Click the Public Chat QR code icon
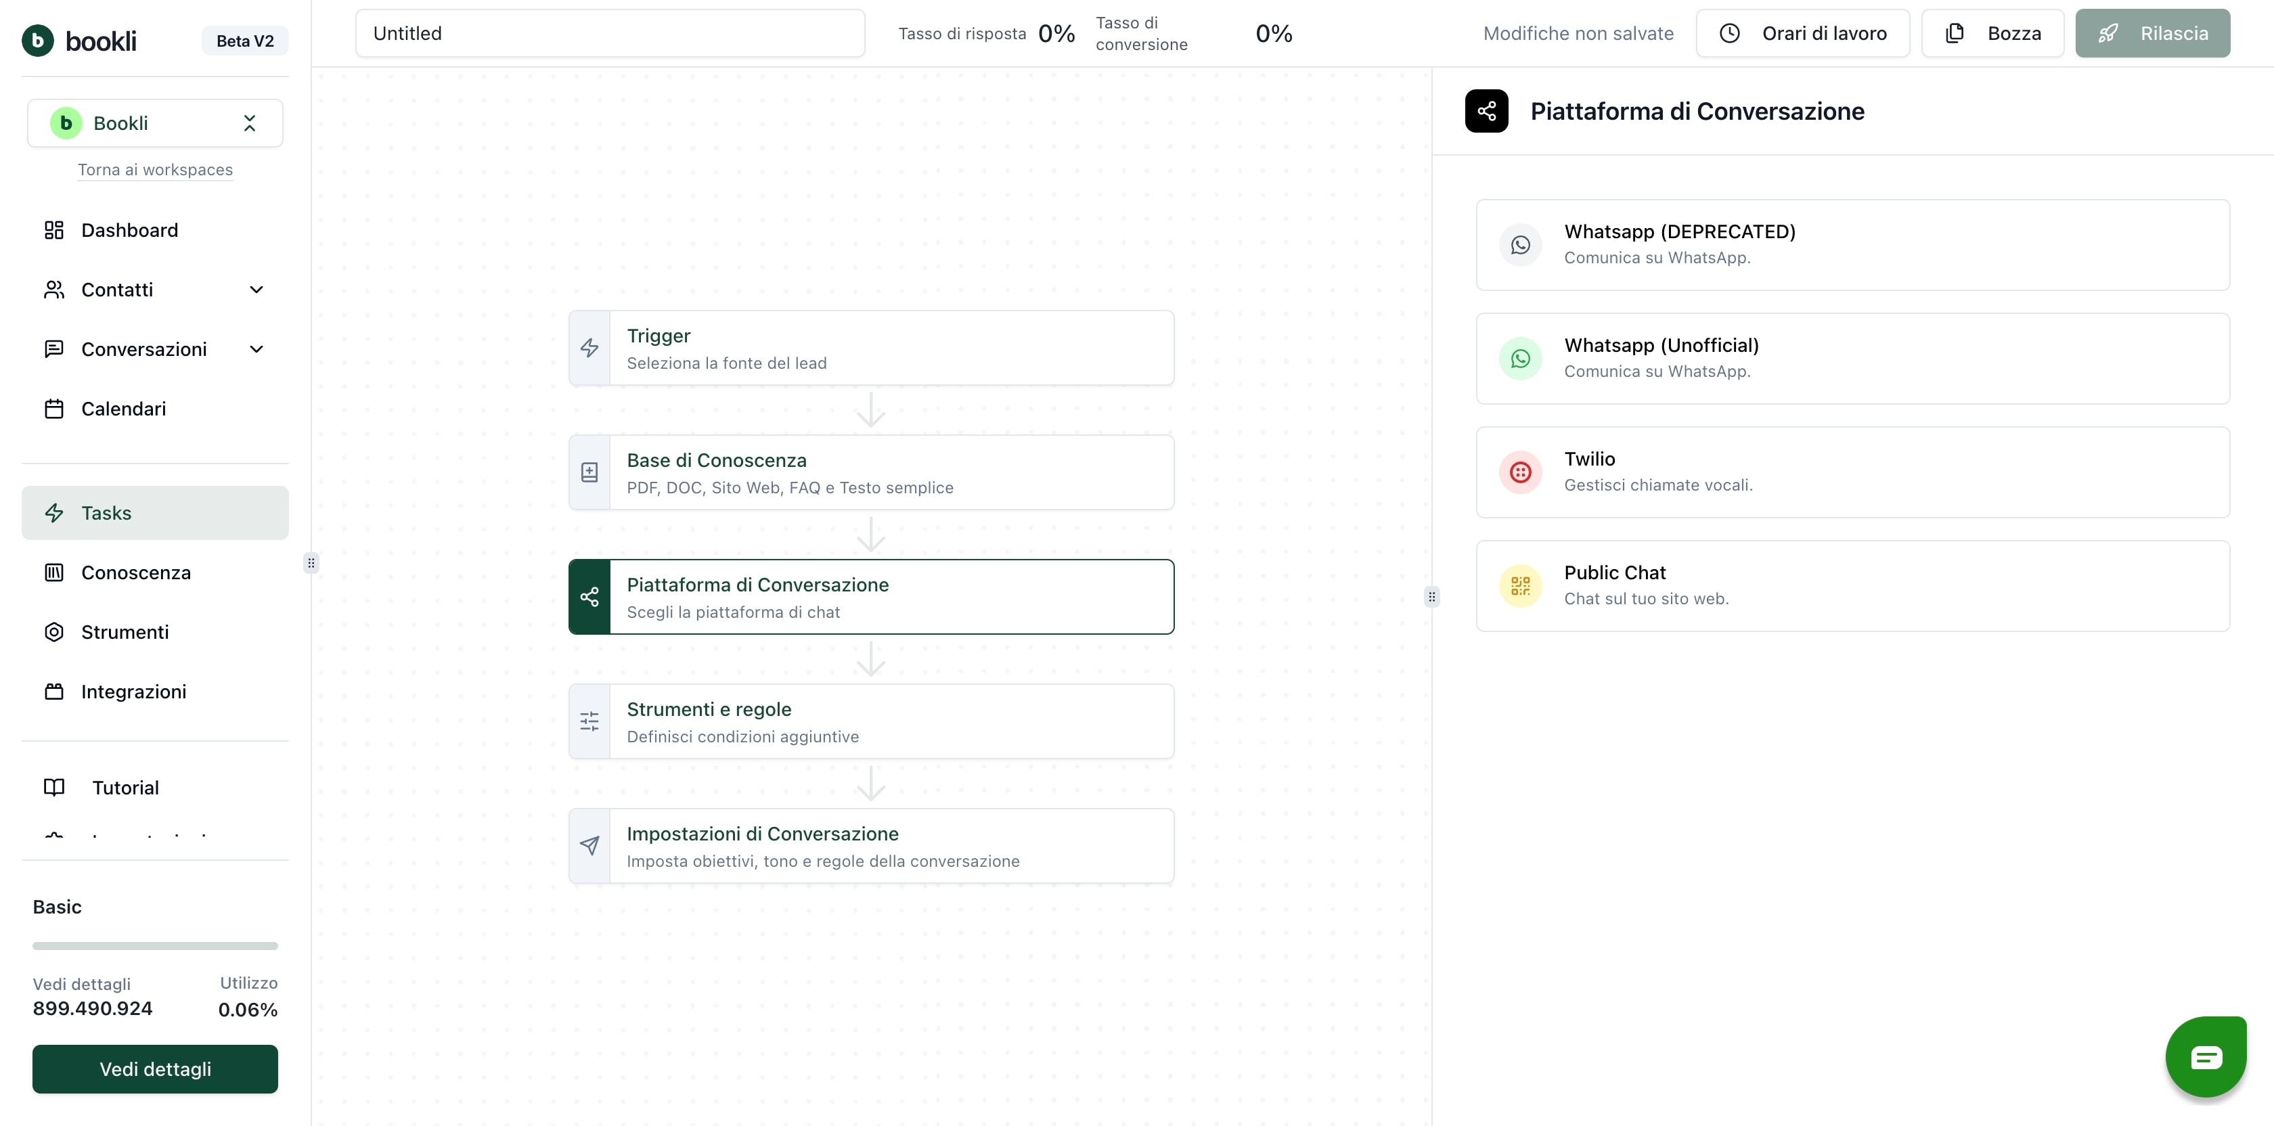 pyautogui.click(x=1519, y=586)
